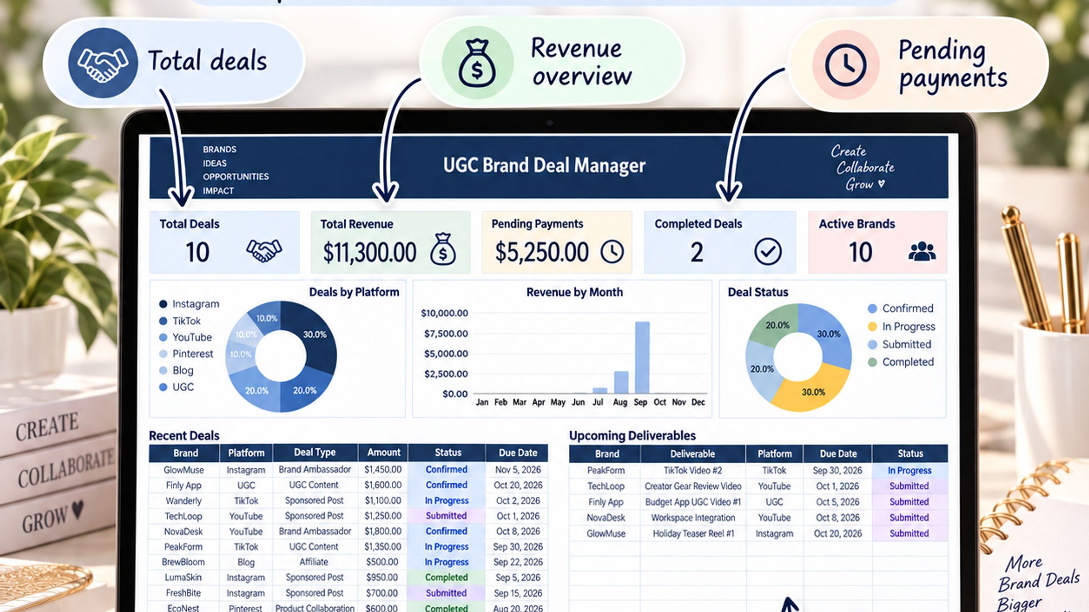Click the PeakForm In Progress deliverable status

coord(909,470)
